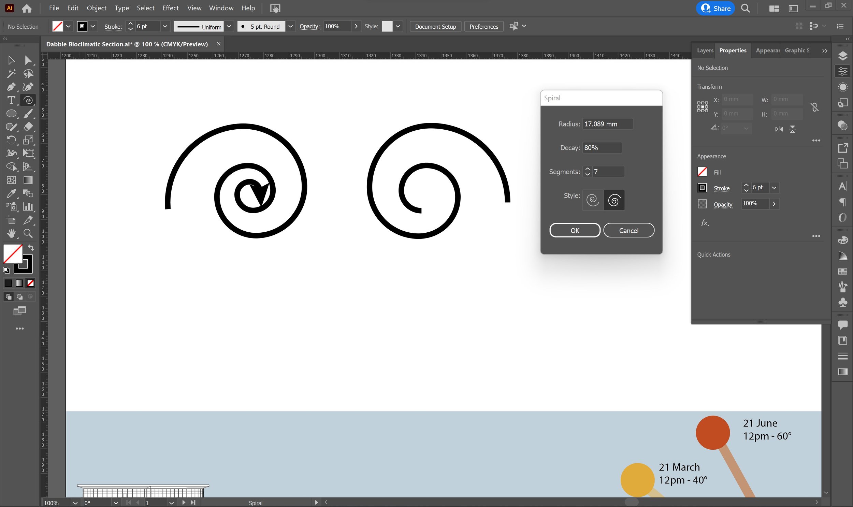Select the Magic Wand tool

coord(11,73)
